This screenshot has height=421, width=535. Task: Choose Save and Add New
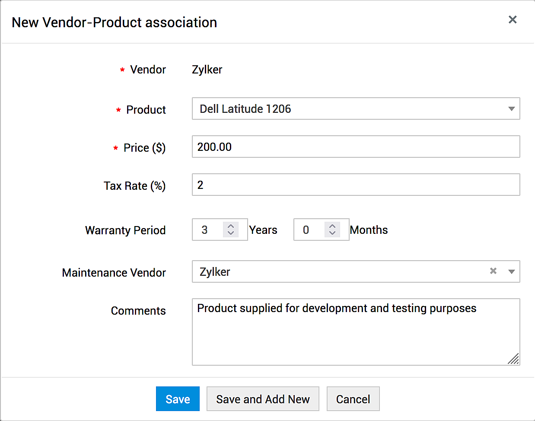click(263, 399)
